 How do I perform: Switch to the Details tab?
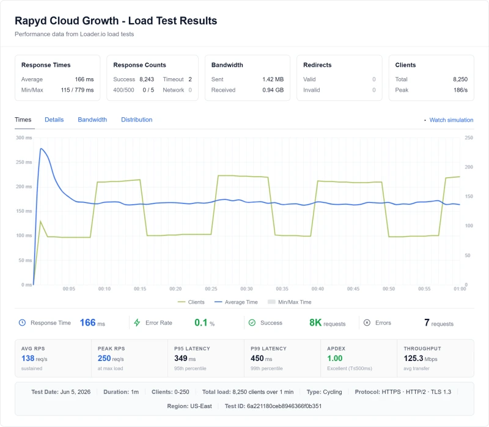coord(54,120)
